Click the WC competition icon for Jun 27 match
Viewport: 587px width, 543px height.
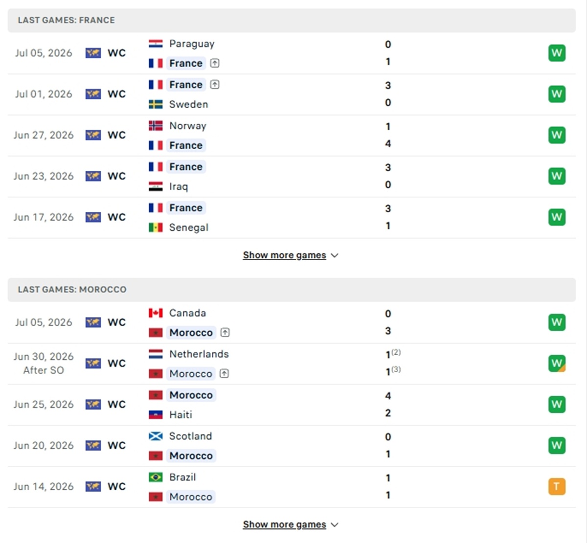pos(93,135)
